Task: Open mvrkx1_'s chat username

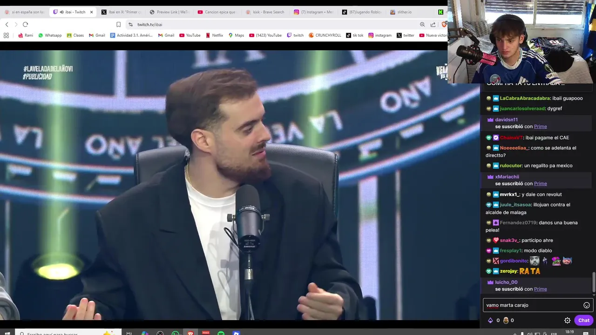Action: (510, 194)
